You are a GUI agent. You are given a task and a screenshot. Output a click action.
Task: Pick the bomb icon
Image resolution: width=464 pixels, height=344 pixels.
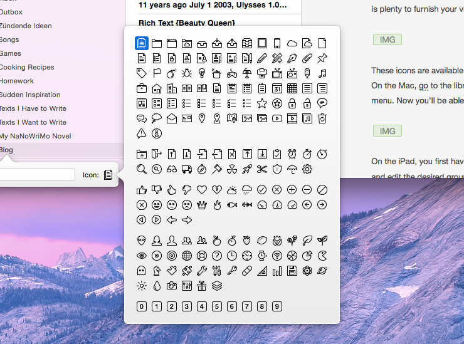[x=172, y=73]
